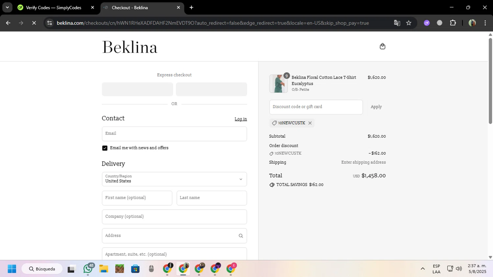Open File Explorer from the taskbar
This screenshot has height=277, width=493.
click(104, 269)
